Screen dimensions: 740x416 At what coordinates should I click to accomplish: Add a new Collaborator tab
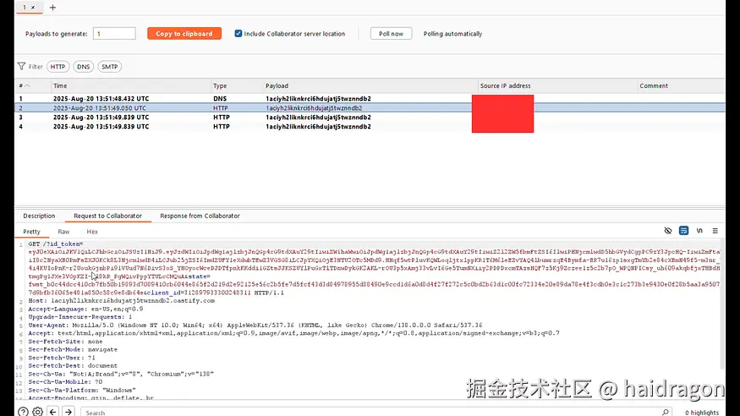52,8
